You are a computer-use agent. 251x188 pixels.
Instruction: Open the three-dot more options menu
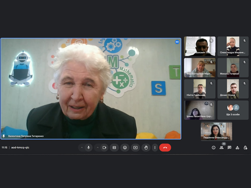(x=155, y=148)
